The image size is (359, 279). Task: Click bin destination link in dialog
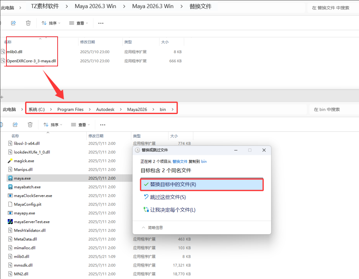[x=204, y=161]
